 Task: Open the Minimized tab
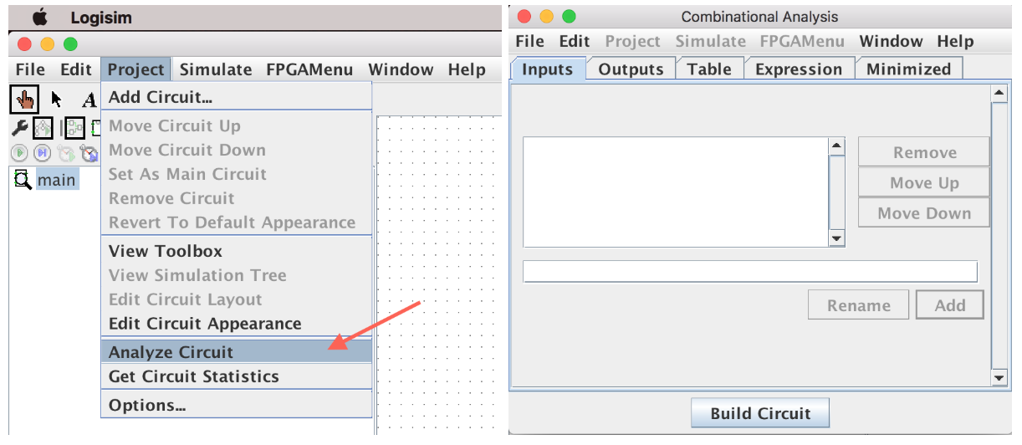pos(908,69)
